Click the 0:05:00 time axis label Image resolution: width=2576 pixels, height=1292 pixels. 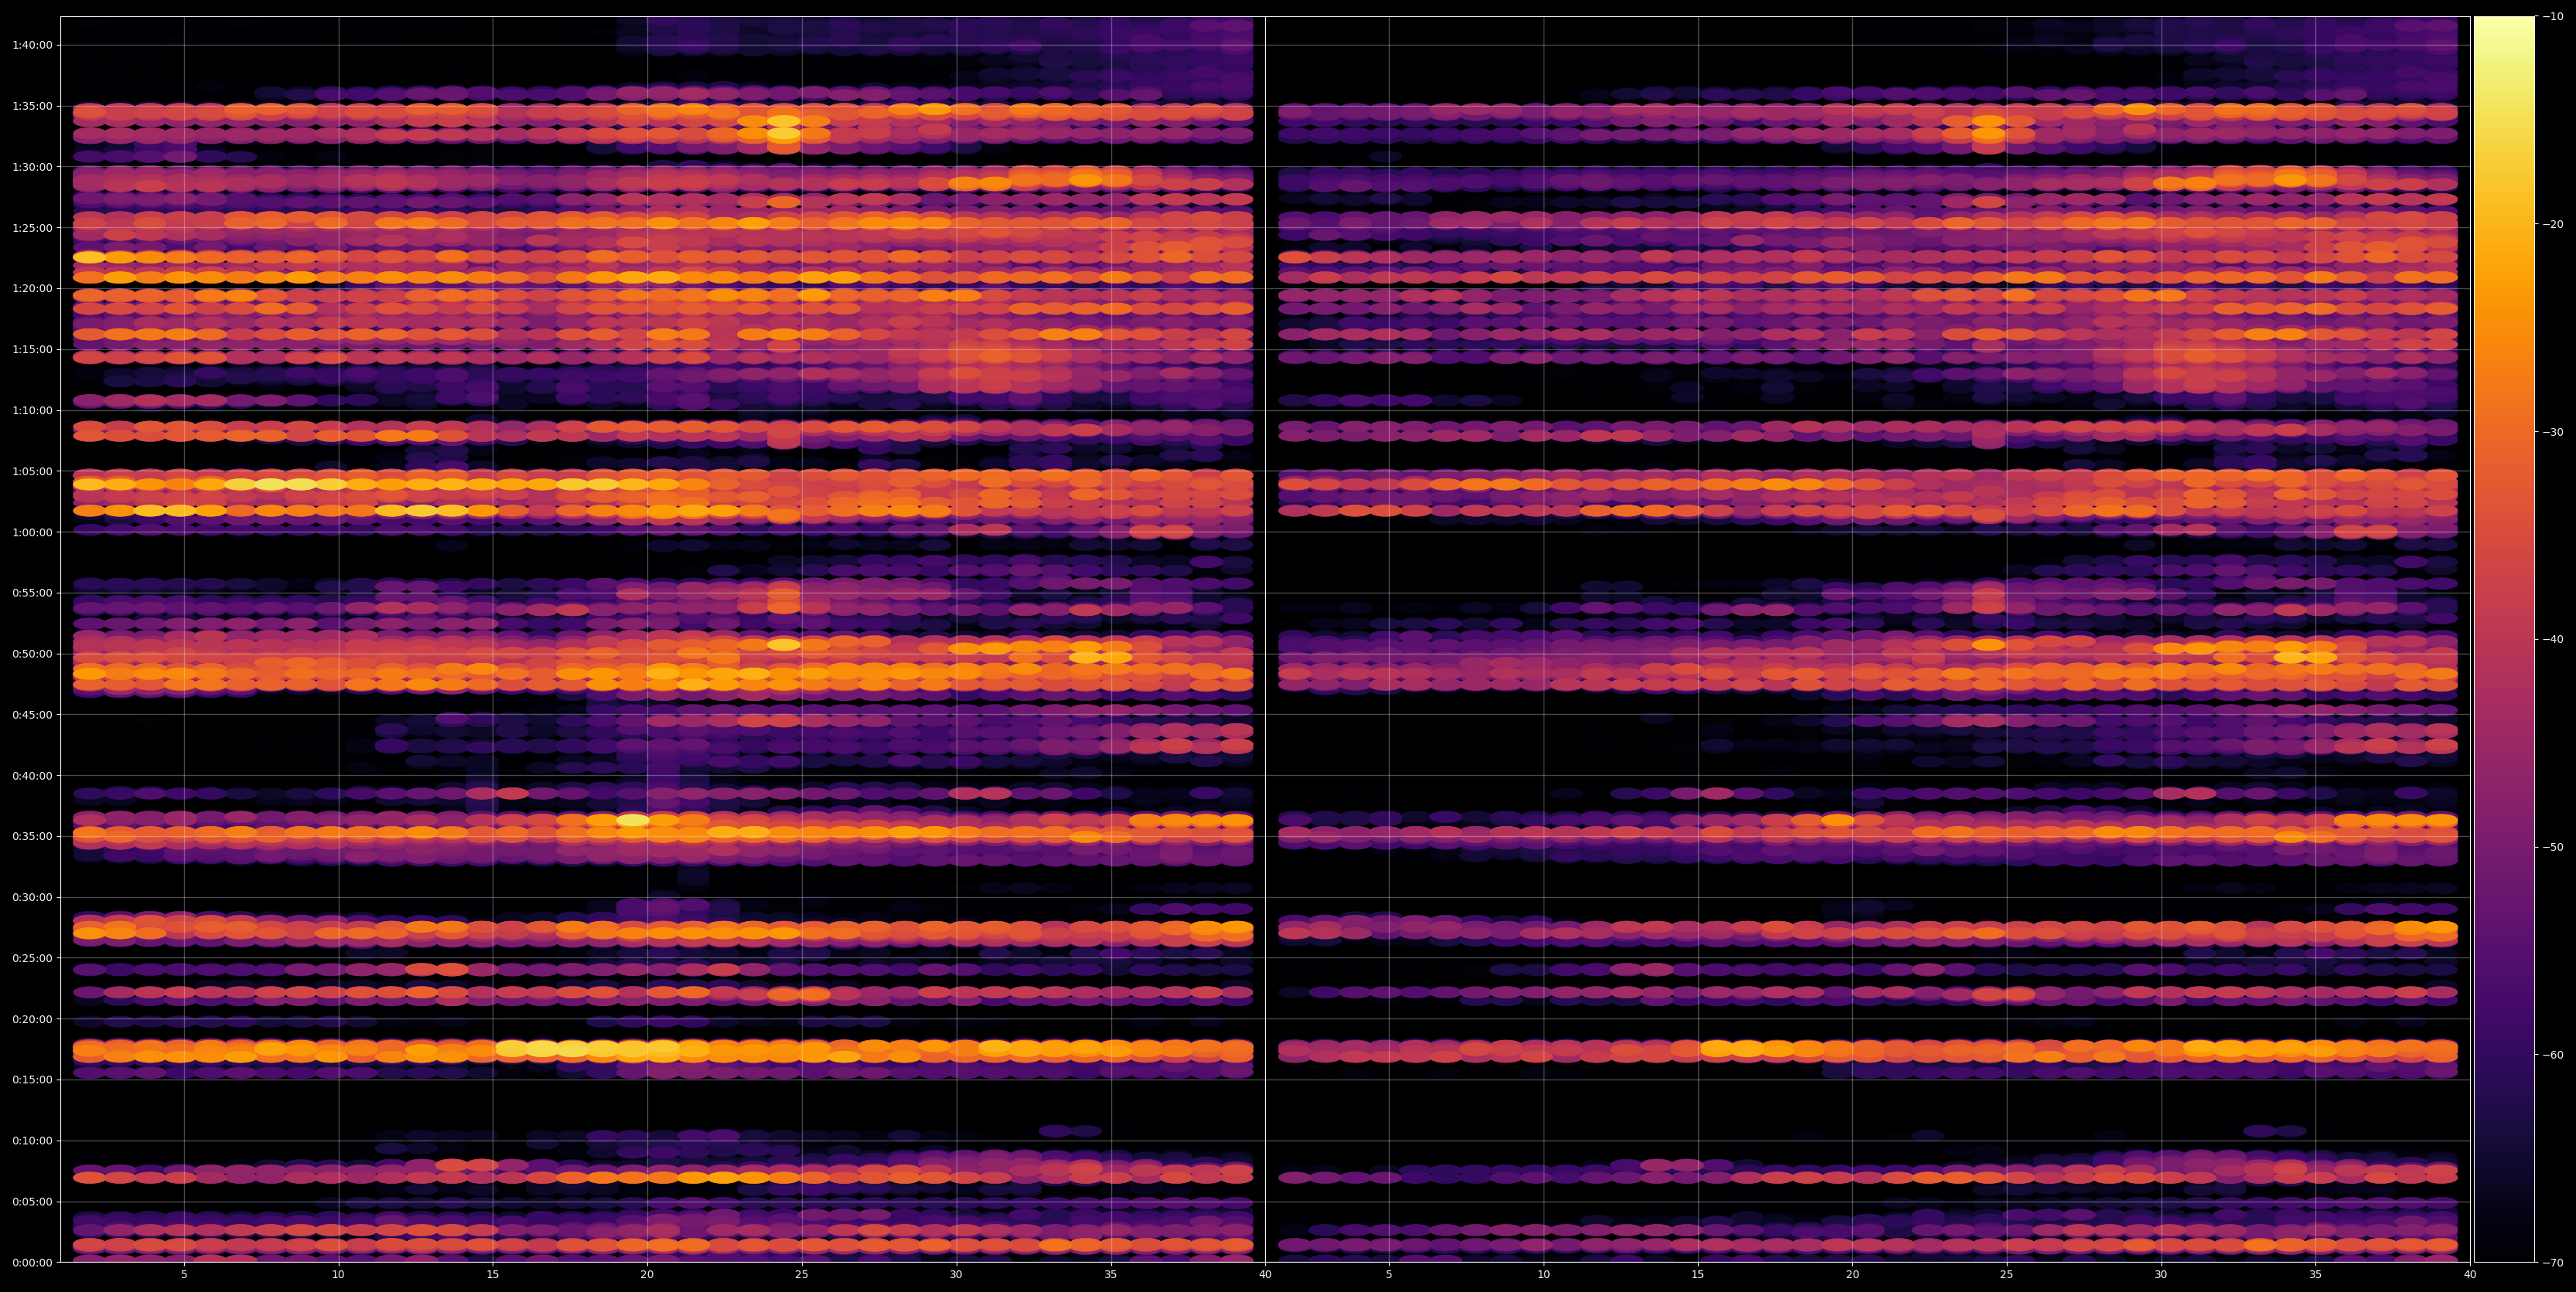32,1201
